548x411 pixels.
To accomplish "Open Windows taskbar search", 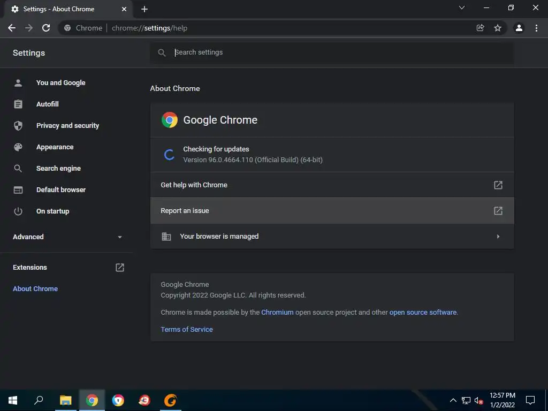I will (39, 400).
